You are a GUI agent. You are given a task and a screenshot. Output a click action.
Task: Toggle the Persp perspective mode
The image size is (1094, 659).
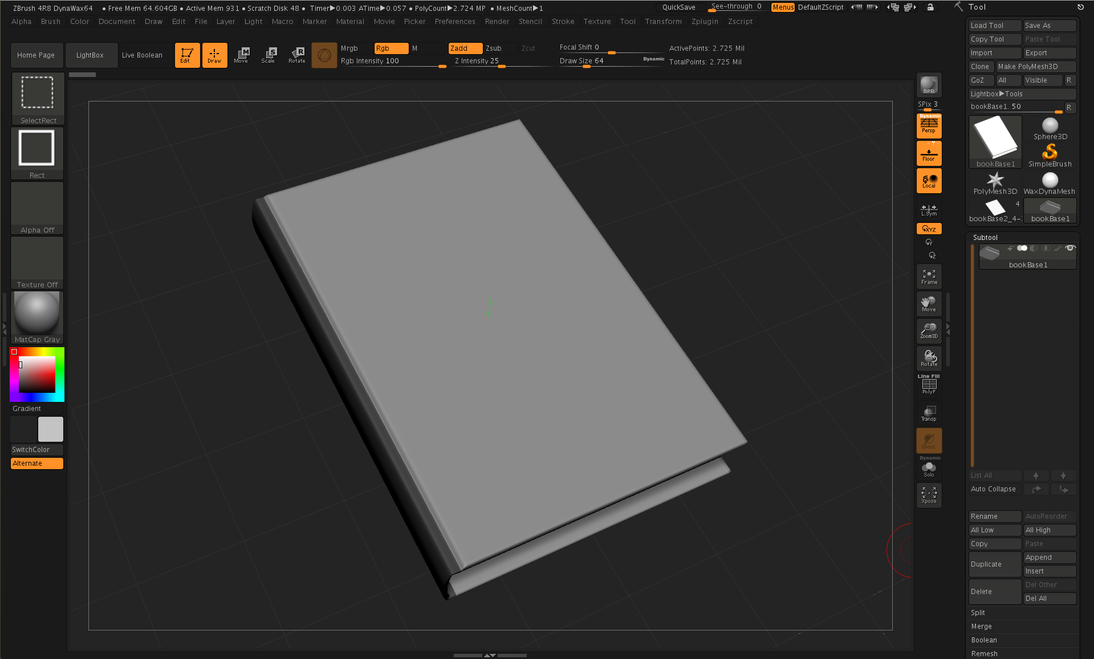click(929, 125)
